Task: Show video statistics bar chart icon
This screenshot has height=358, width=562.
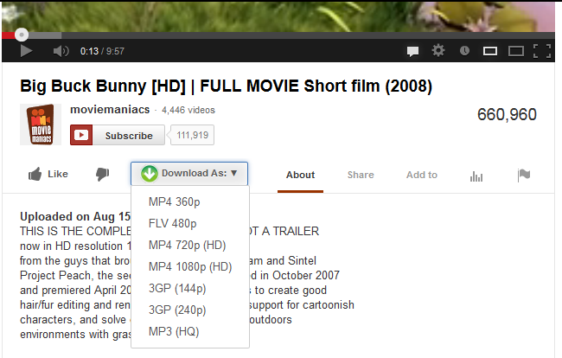Action: (x=476, y=176)
